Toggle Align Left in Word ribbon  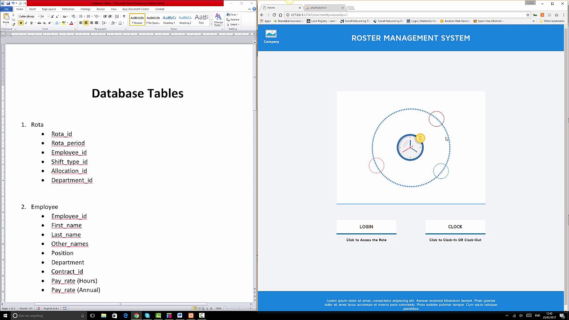tap(80, 23)
